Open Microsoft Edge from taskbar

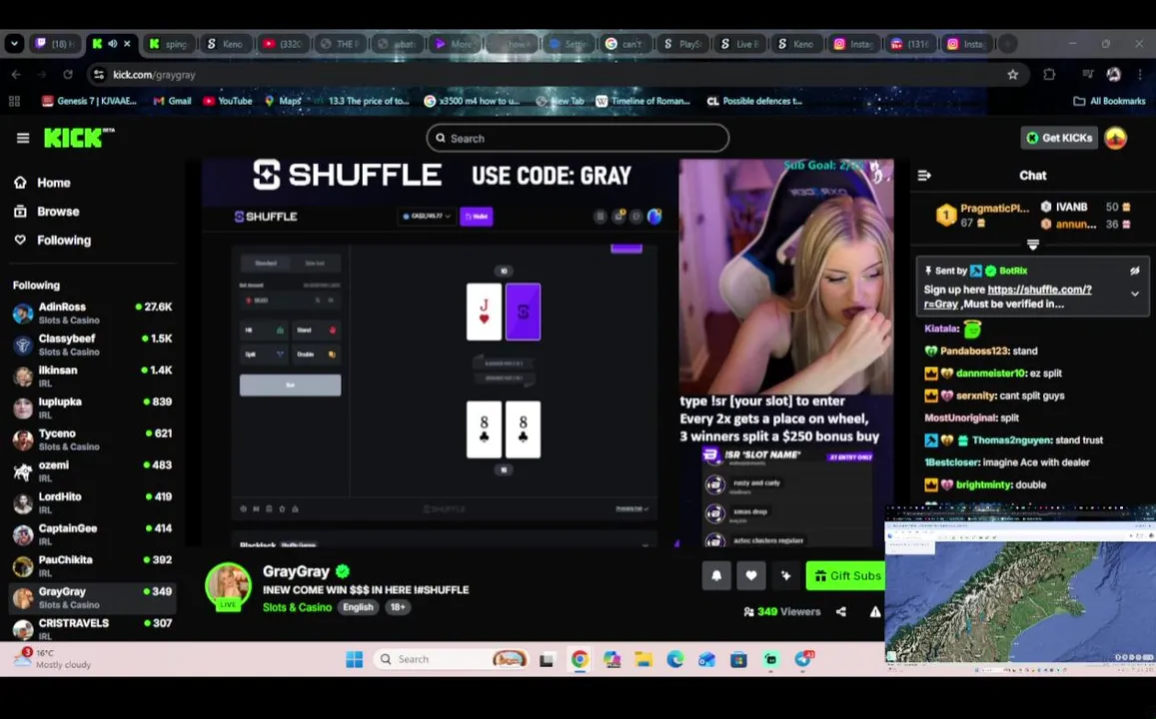pos(675,659)
